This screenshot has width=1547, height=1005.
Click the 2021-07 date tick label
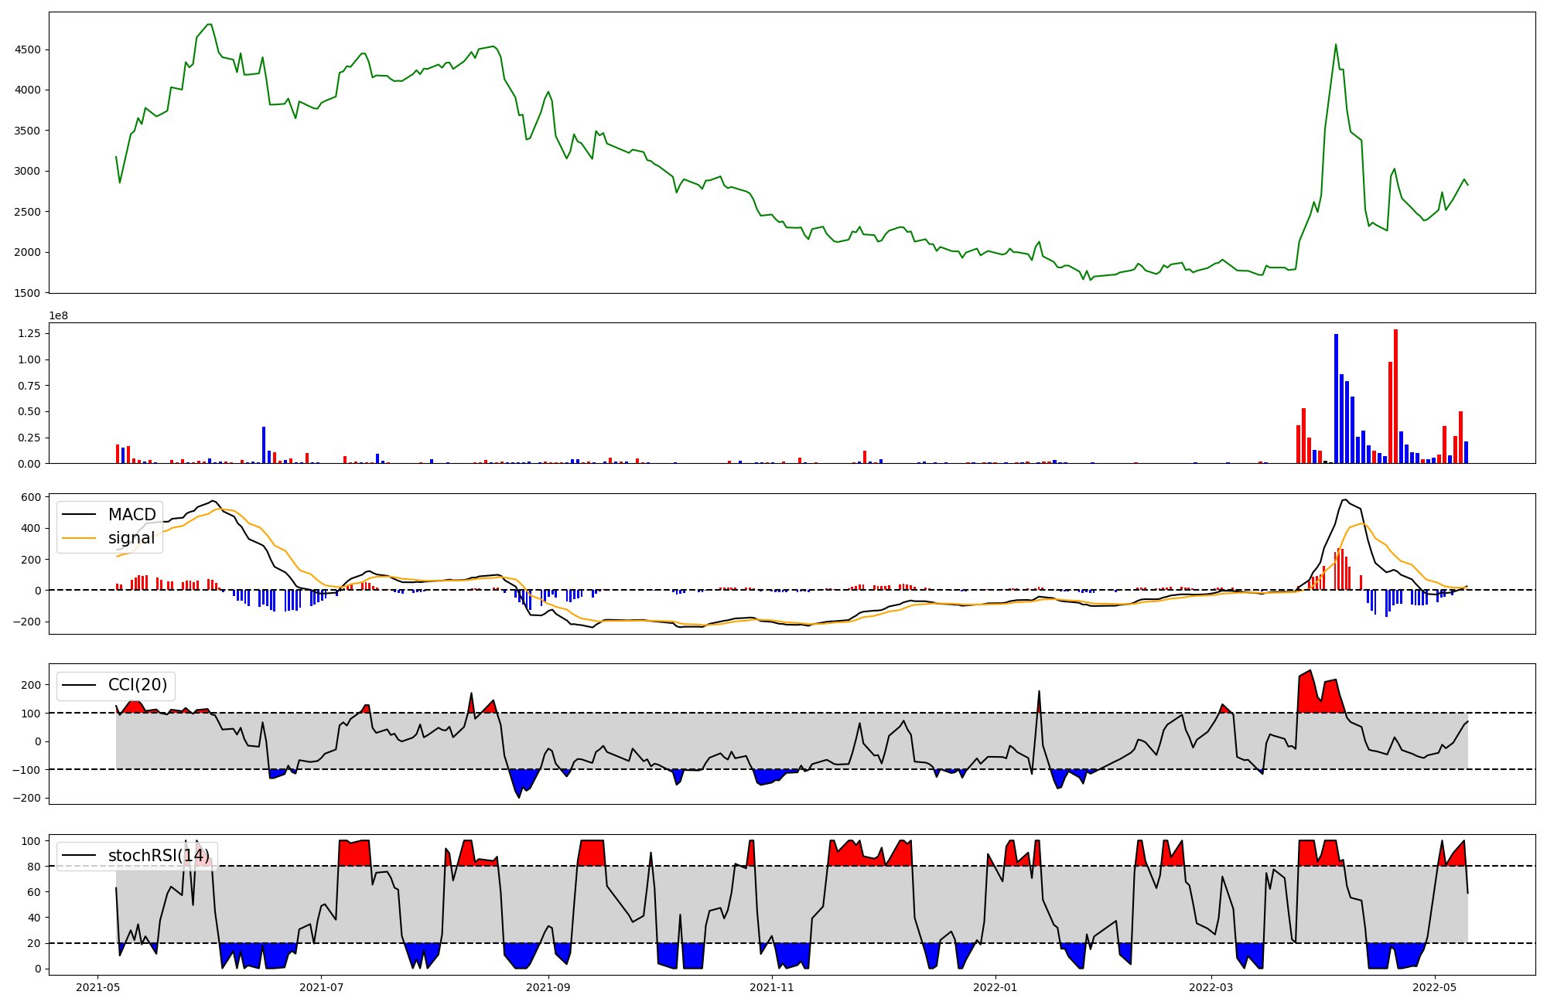321,987
